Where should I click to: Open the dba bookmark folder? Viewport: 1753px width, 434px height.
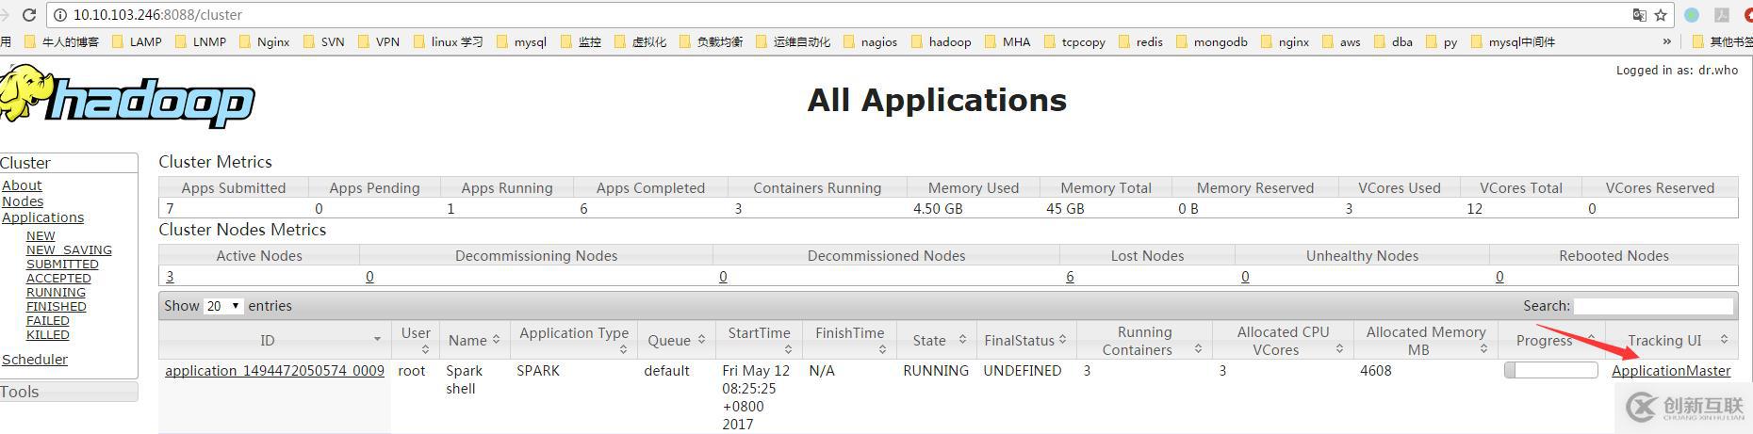tap(1394, 41)
